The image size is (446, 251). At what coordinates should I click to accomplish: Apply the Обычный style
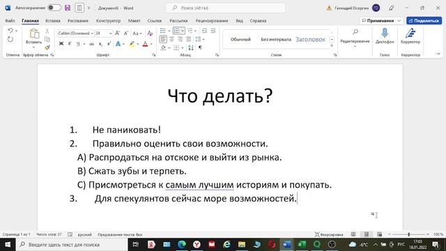click(240, 39)
